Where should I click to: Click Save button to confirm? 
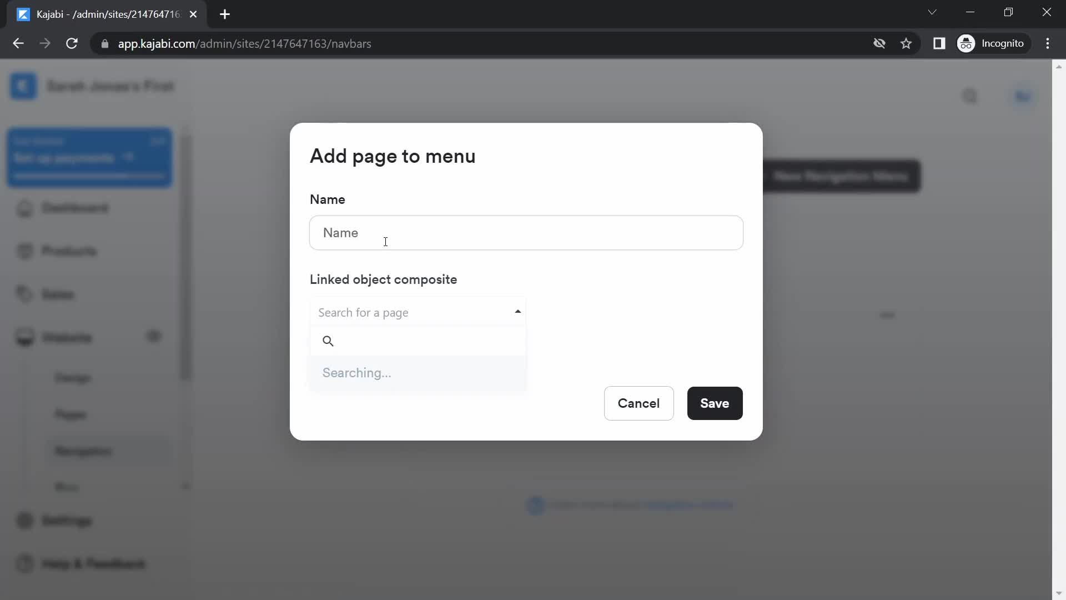(x=715, y=403)
